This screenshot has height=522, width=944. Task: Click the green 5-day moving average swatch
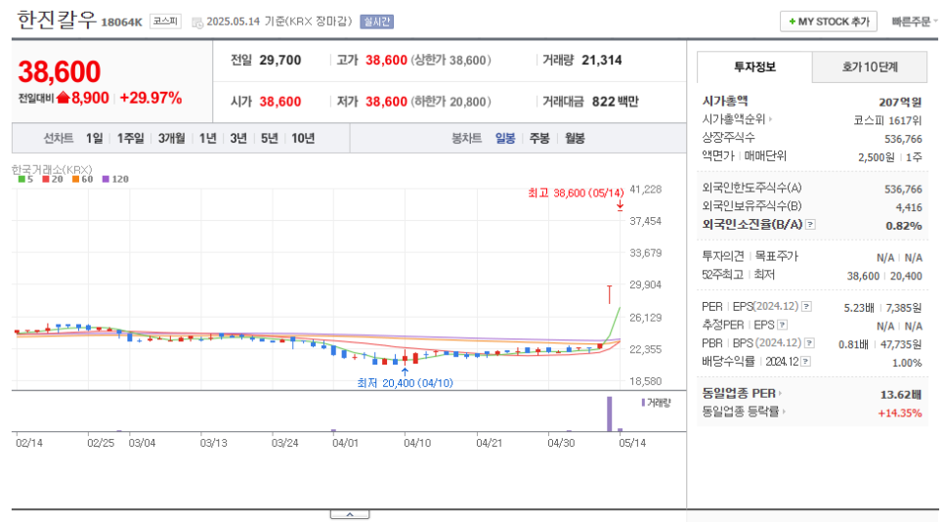pos(21,180)
